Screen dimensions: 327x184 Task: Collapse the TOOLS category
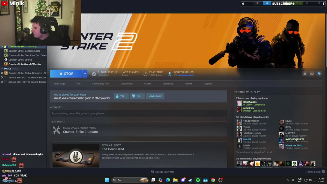tap(2, 68)
